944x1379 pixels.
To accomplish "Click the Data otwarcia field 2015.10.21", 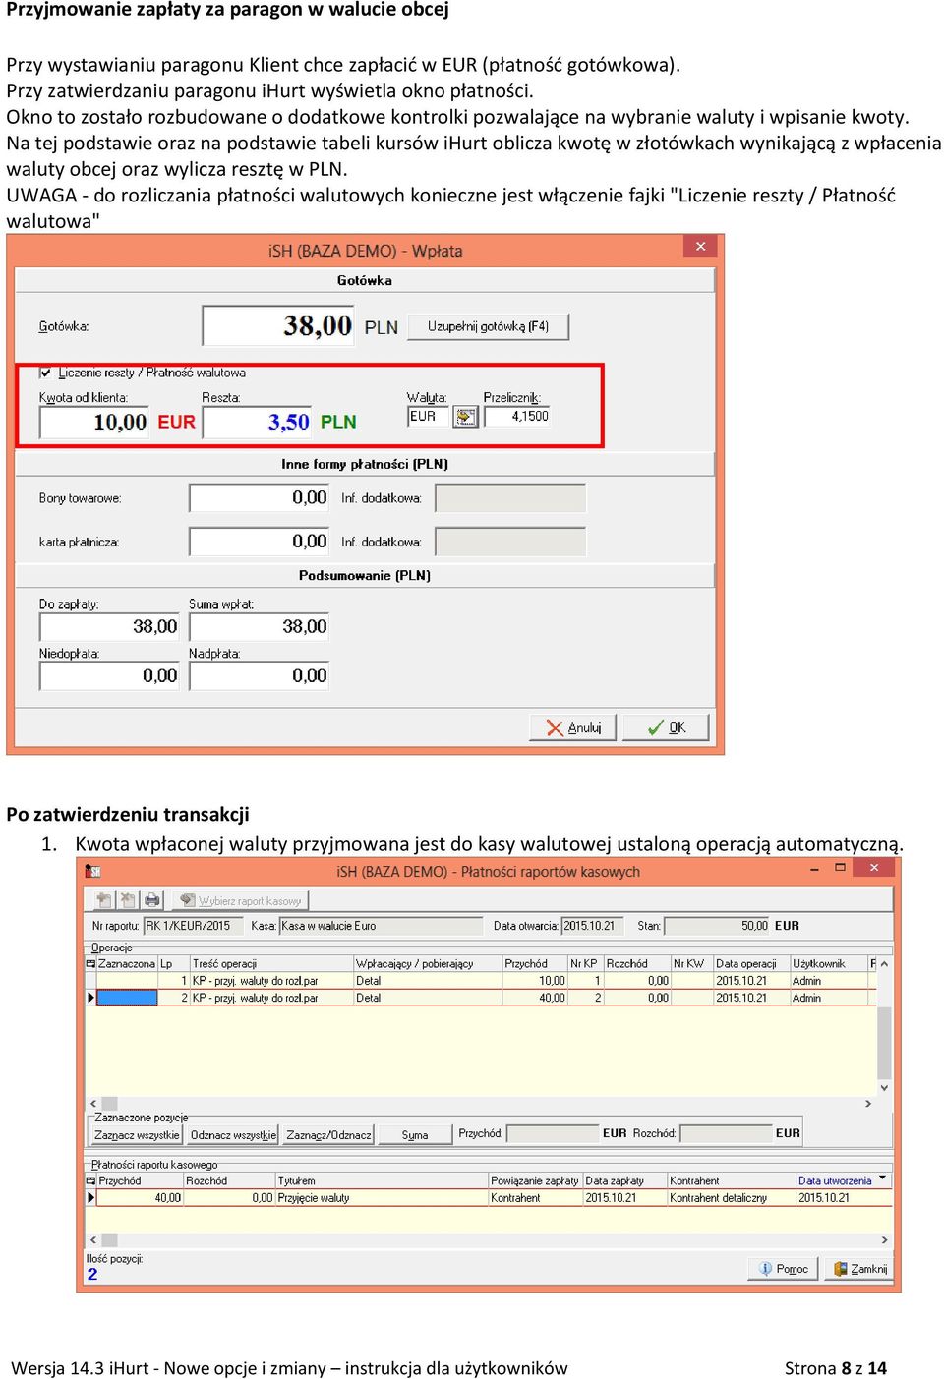I will pos(590,926).
